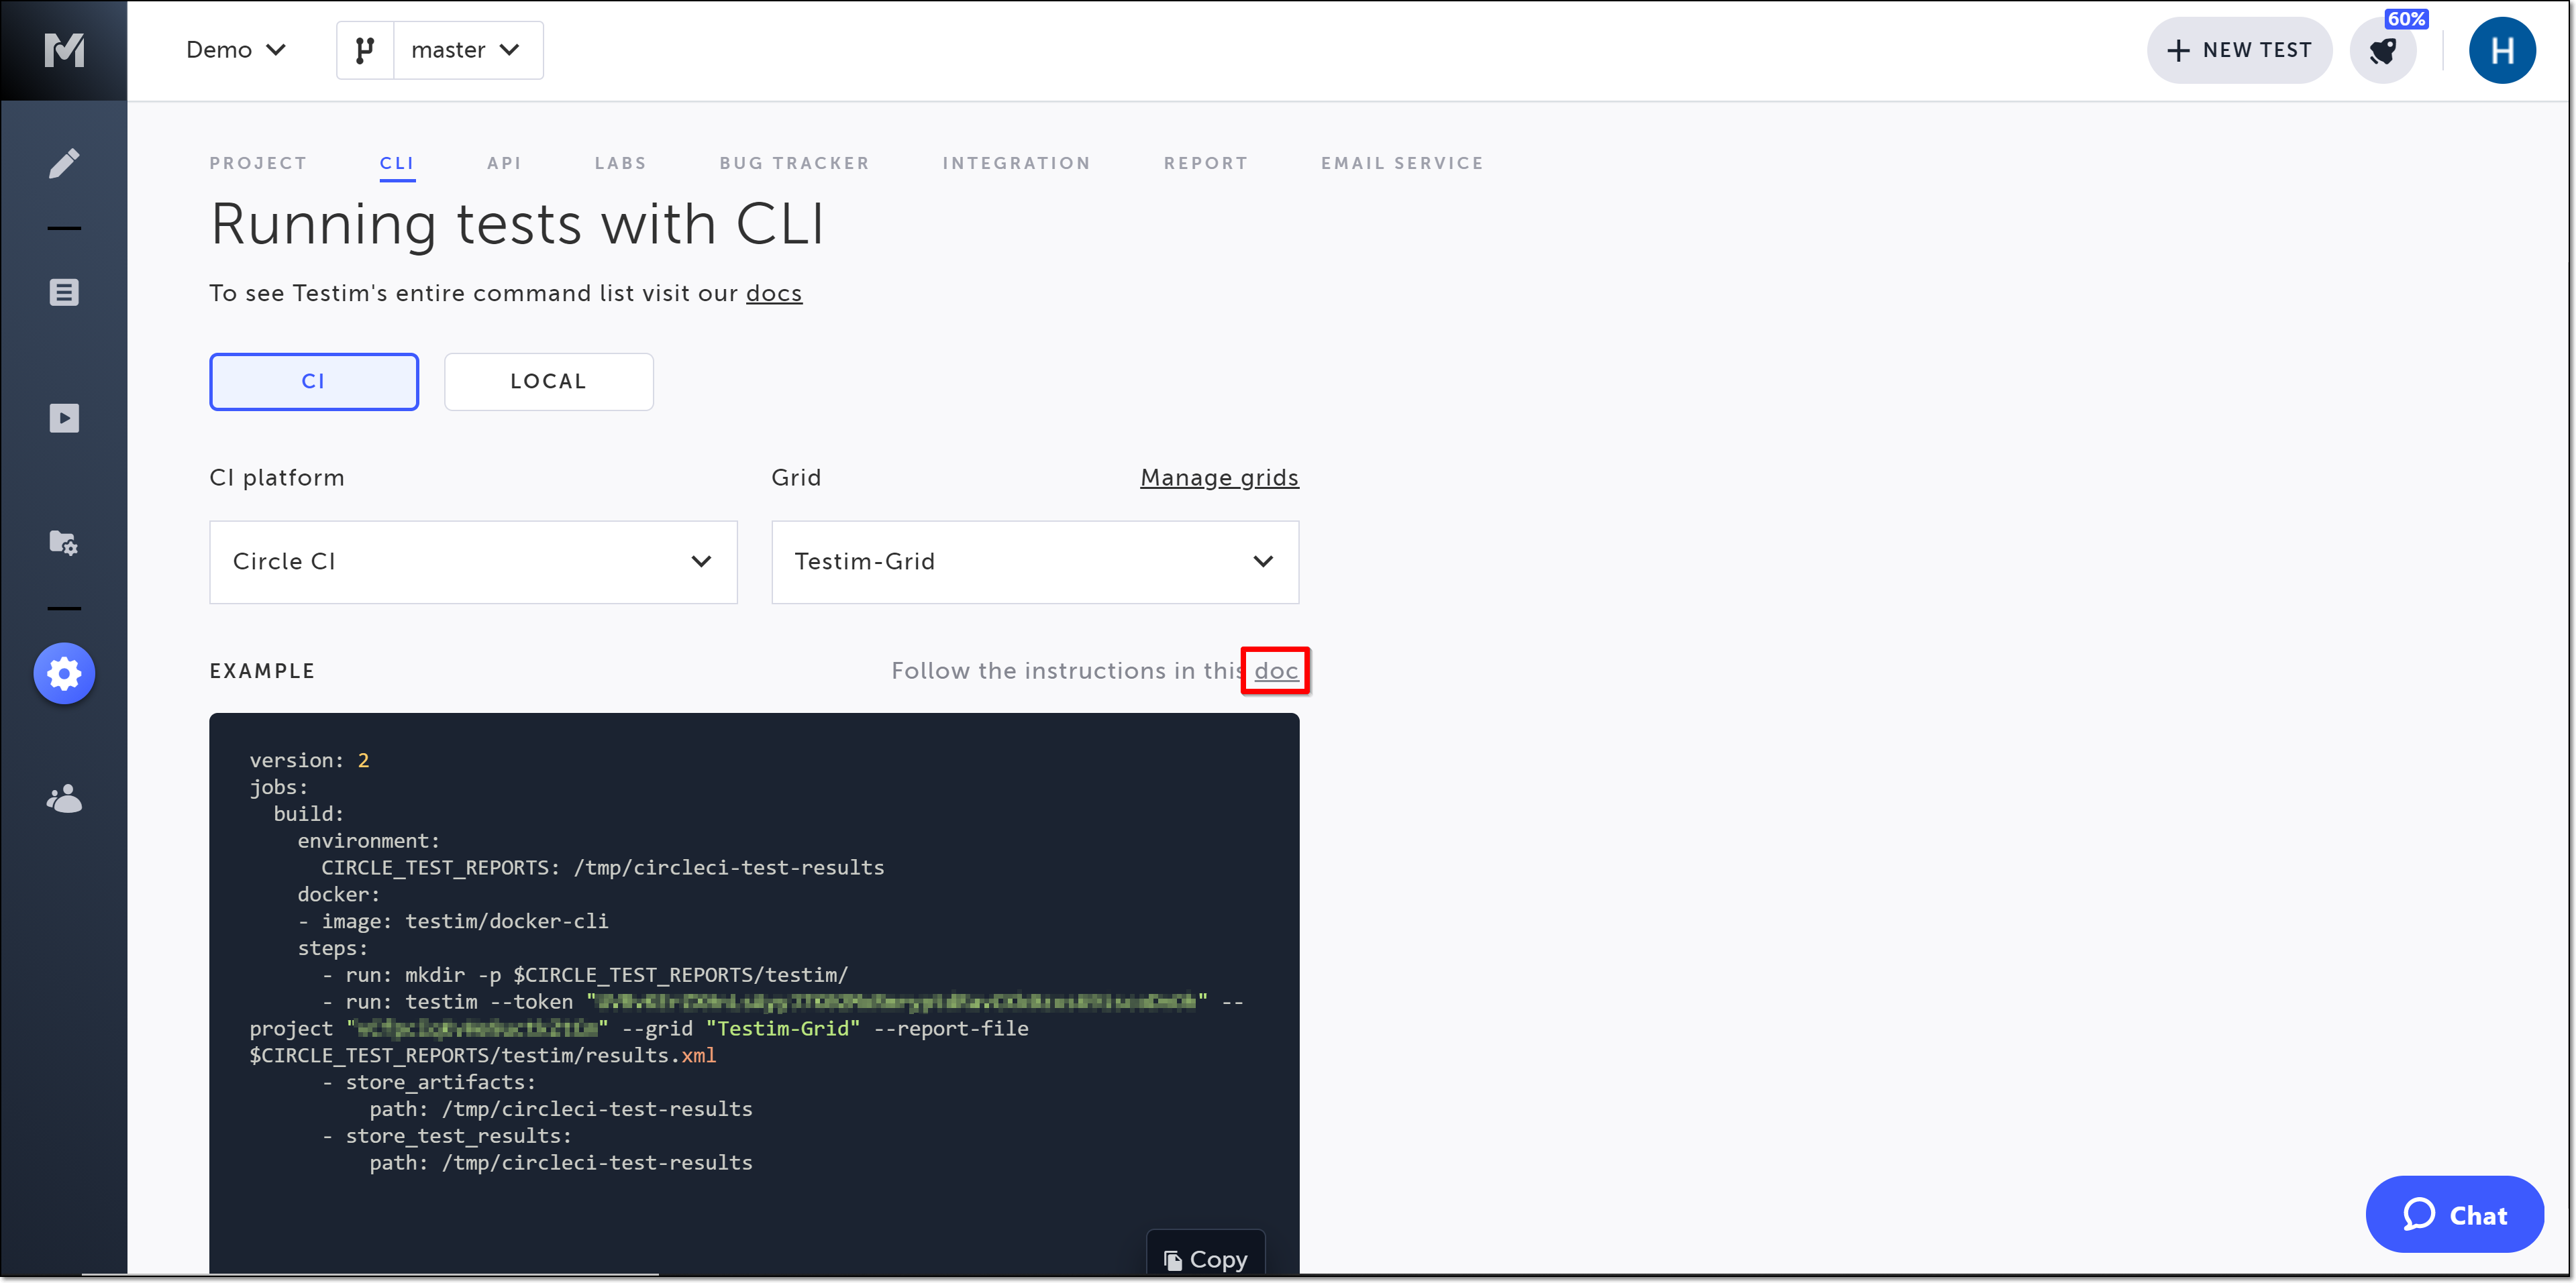This screenshot has width=2576, height=1283.
Task: Switch to the API tab
Action: click(x=504, y=163)
